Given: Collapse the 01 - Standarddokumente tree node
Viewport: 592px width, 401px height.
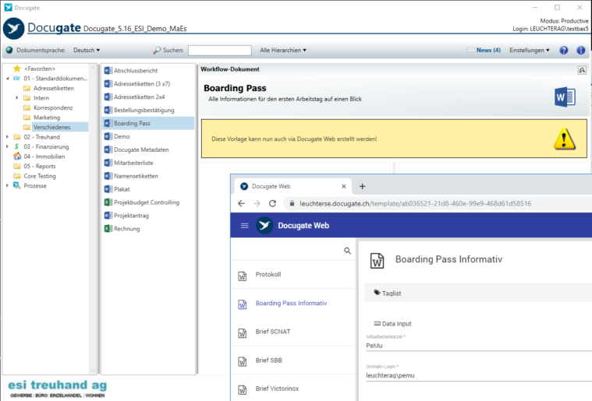Looking at the screenshot, I should pyautogui.click(x=7, y=79).
